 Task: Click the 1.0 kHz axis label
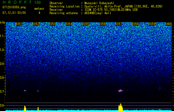click(x=2, y=50)
